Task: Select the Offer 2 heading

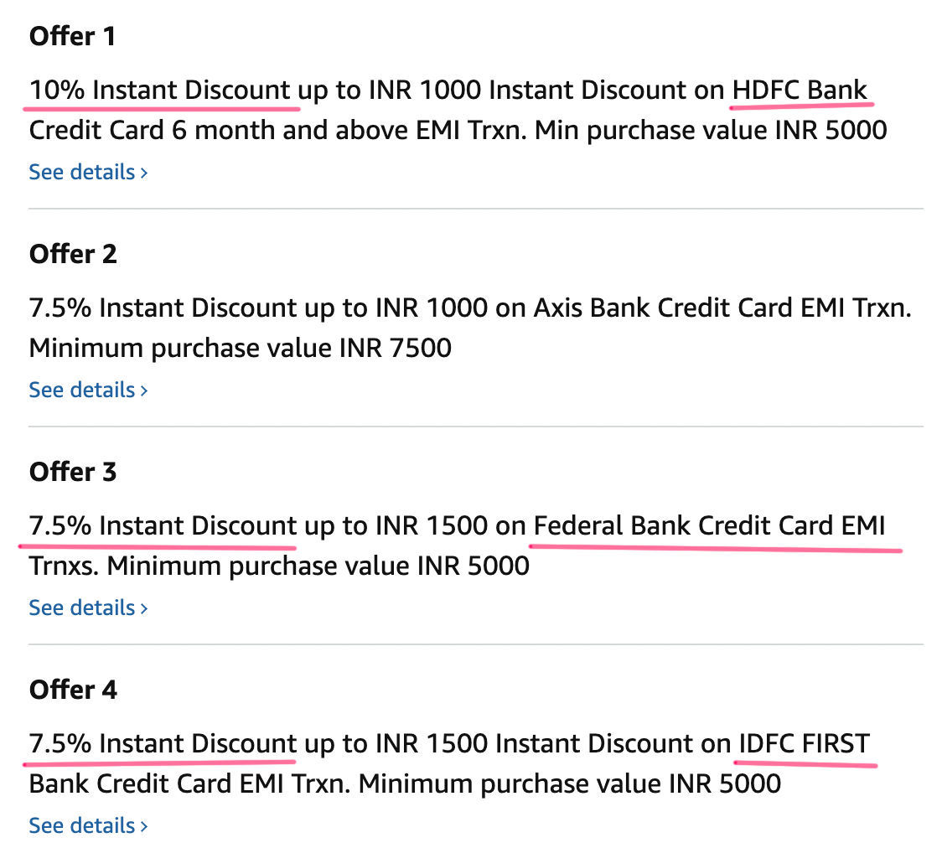Action: click(73, 255)
